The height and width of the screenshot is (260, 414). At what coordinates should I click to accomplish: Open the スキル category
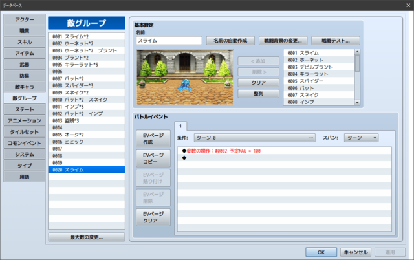pyautogui.click(x=25, y=42)
